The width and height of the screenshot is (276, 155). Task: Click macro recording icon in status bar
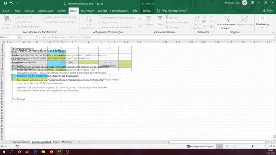(x=17, y=146)
